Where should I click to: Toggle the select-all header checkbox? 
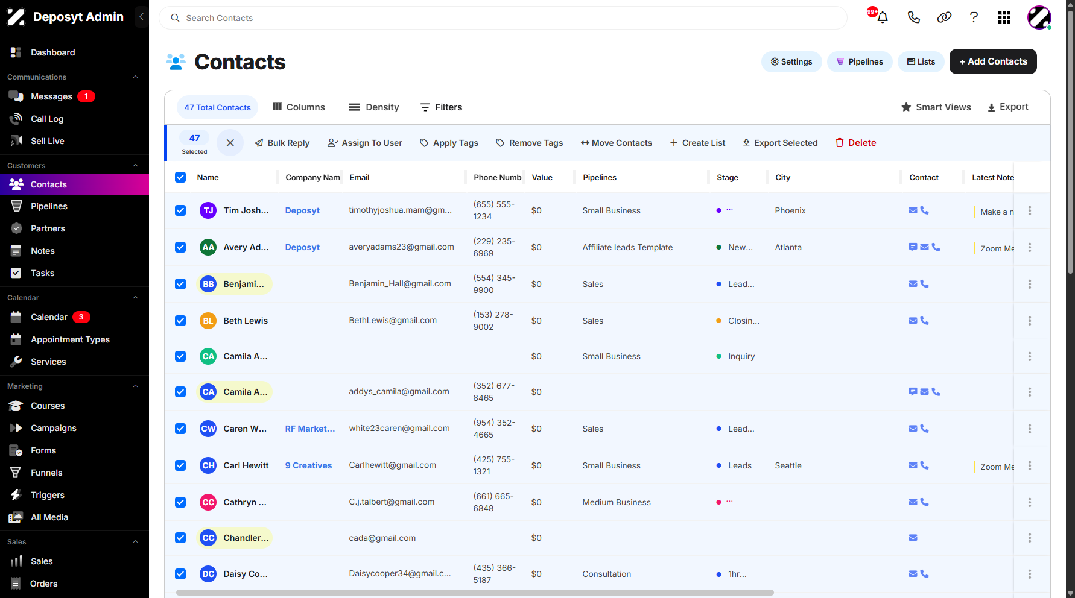[180, 177]
